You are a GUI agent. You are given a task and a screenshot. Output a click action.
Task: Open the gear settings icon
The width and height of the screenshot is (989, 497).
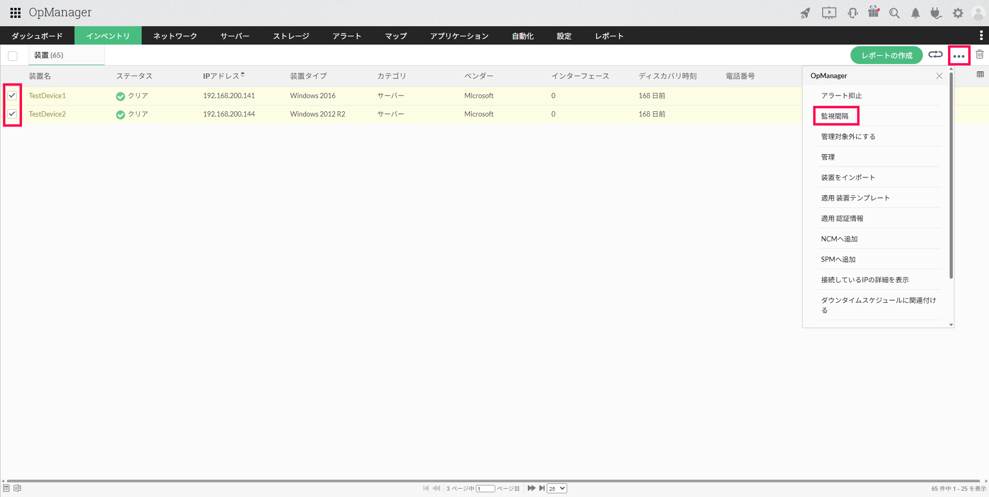click(958, 13)
